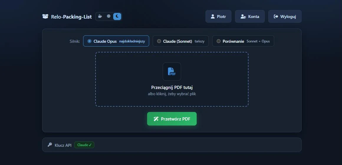Start processing with Przetwórz PDF
This screenshot has width=342, height=165.
click(172, 119)
